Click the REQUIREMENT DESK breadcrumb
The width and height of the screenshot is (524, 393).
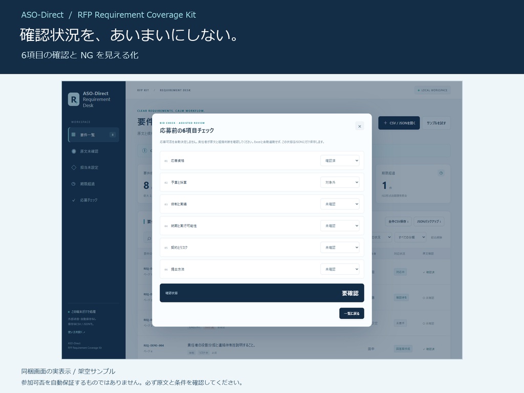pyautogui.click(x=175, y=90)
